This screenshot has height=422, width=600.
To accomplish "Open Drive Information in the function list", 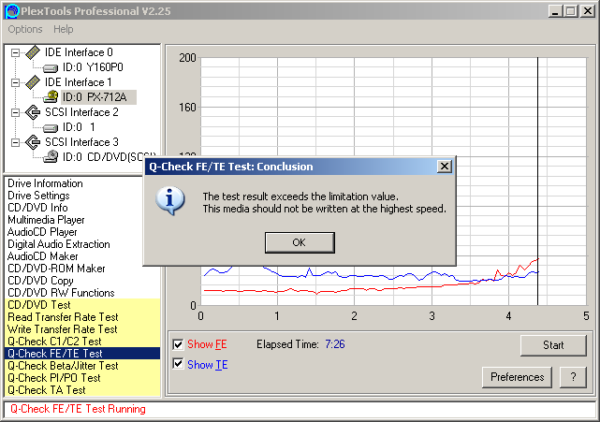I will (x=45, y=183).
